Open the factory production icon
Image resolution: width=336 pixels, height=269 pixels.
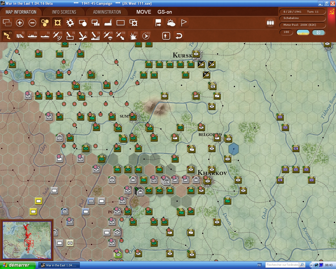tap(108, 23)
